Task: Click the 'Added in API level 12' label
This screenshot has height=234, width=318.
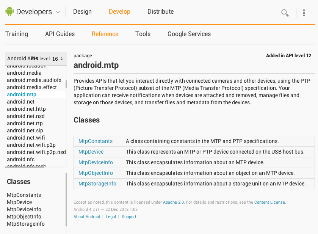Action: pyautogui.click(x=288, y=56)
